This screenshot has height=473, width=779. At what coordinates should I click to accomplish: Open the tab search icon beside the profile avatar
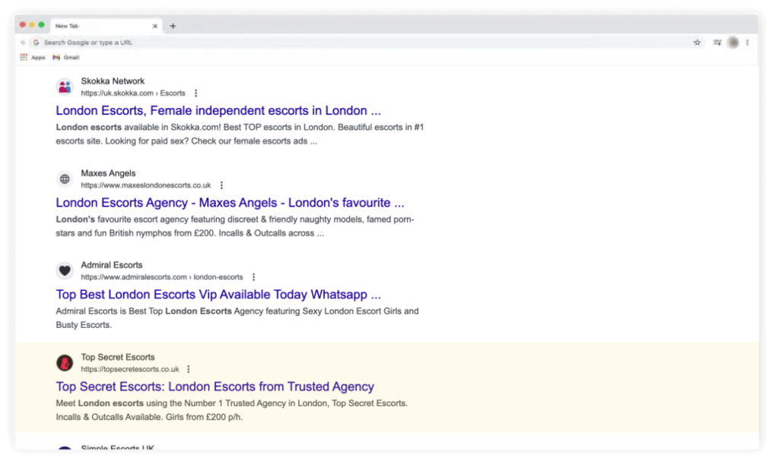[717, 43]
